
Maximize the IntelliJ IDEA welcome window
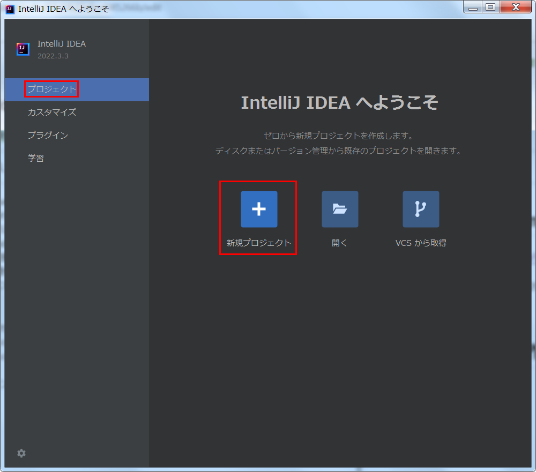pos(491,7)
